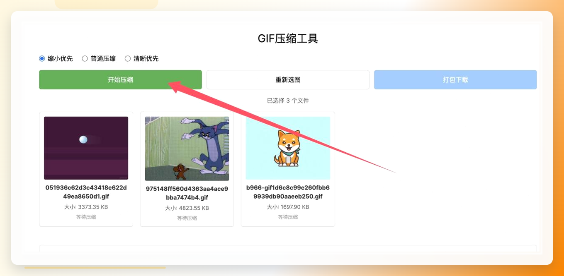Click the GIF压缩工具 page title
Screen dimensions: 564x276
click(x=288, y=38)
